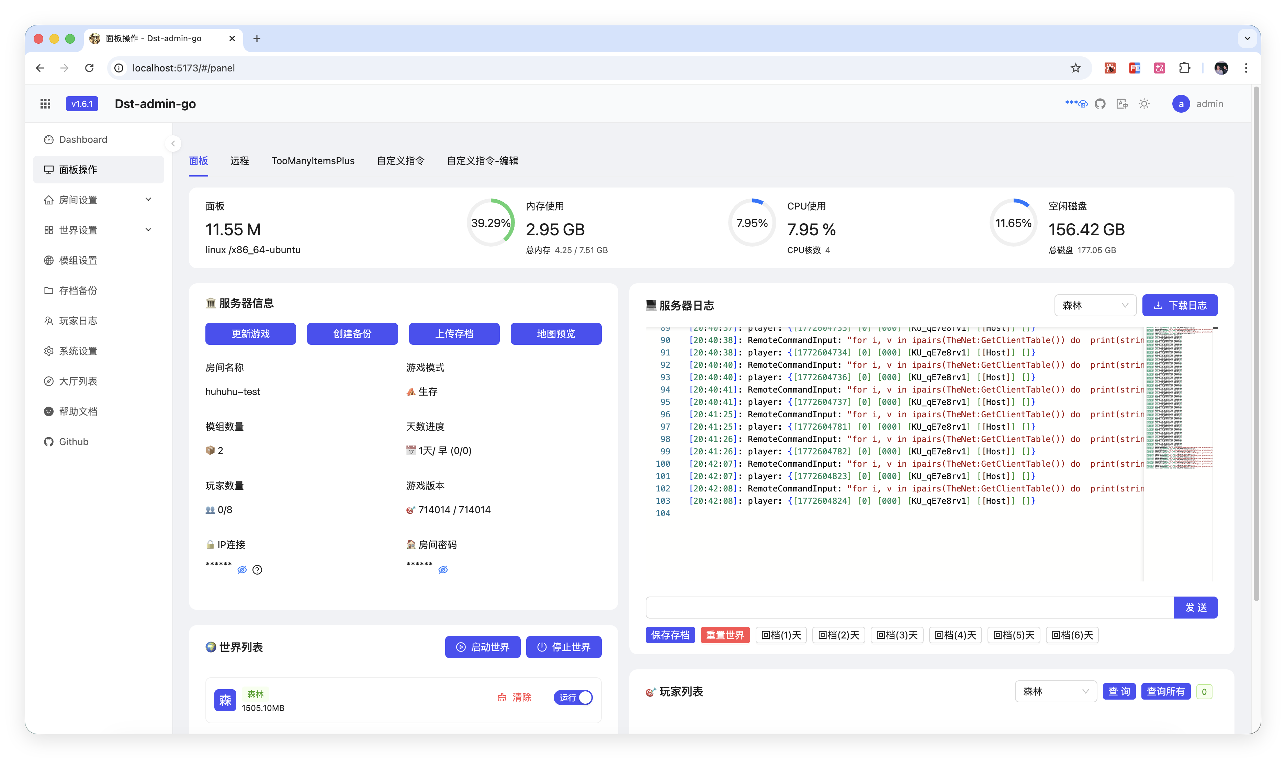Open the tab search chevron in Chrome

pyautogui.click(x=1247, y=38)
